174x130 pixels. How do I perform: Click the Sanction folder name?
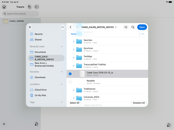(88, 40)
